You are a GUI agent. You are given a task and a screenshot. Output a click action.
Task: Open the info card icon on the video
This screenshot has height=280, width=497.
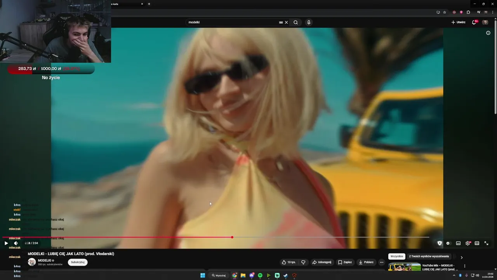click(x=488, y=33)
